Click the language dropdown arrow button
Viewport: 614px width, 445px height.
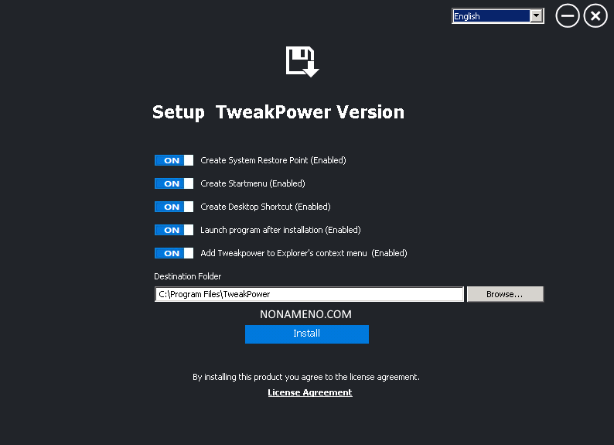point(535,16)
